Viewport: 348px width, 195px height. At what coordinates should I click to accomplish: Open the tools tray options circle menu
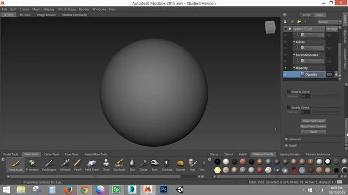coord(3,159)
